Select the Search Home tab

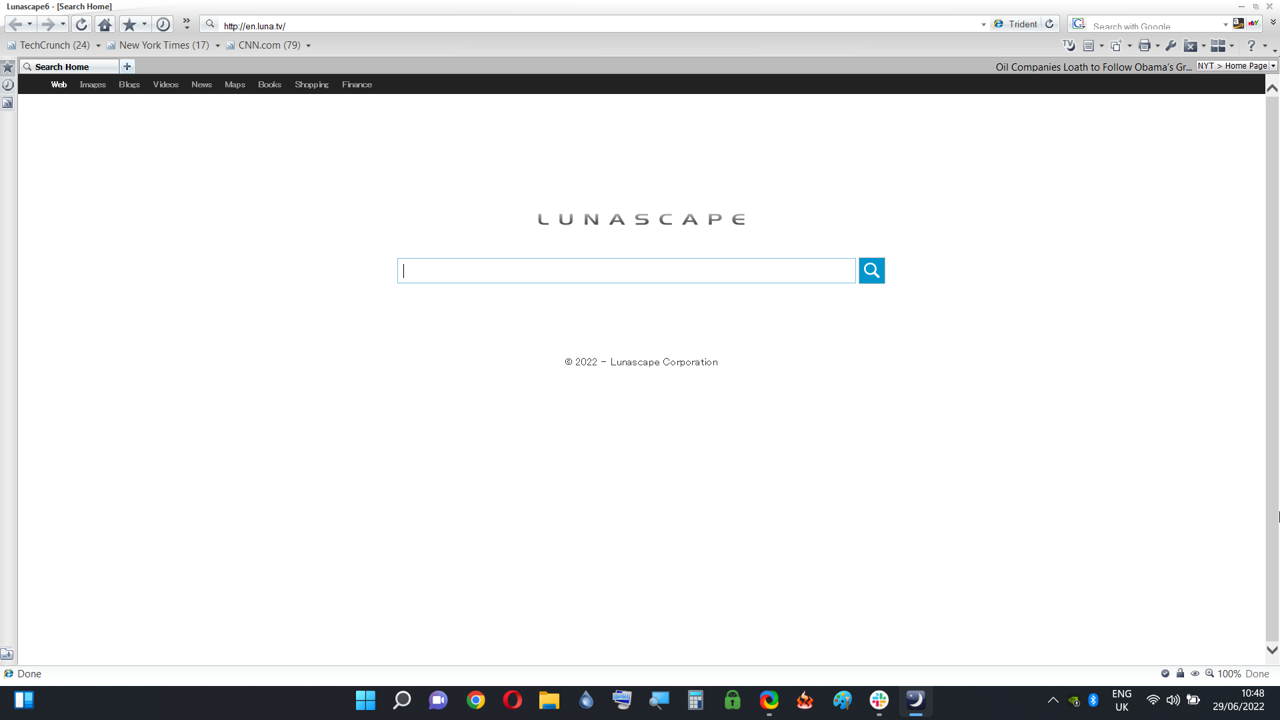(69, 67)
